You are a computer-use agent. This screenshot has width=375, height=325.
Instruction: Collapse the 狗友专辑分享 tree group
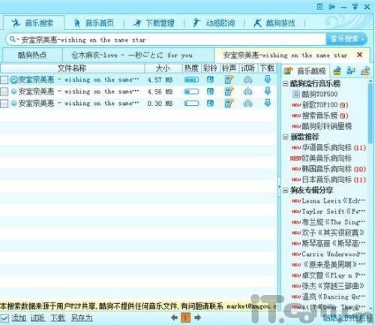coord(286,191)
